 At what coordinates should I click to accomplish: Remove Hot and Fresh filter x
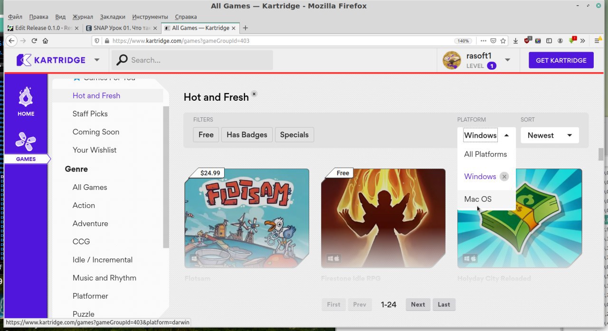coord(254,94)
